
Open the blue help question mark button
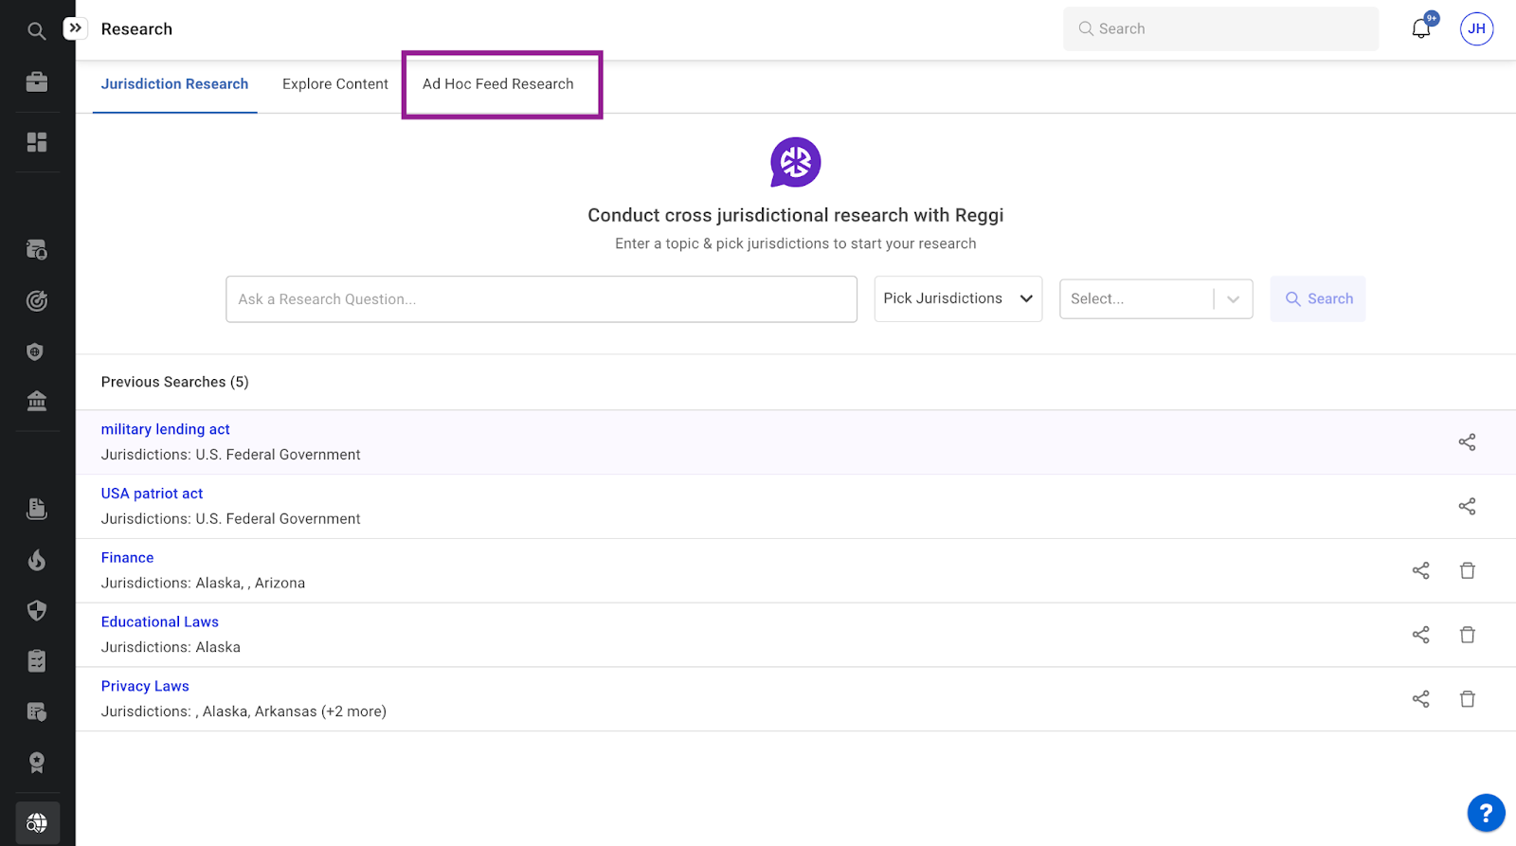click(1485, 813)
